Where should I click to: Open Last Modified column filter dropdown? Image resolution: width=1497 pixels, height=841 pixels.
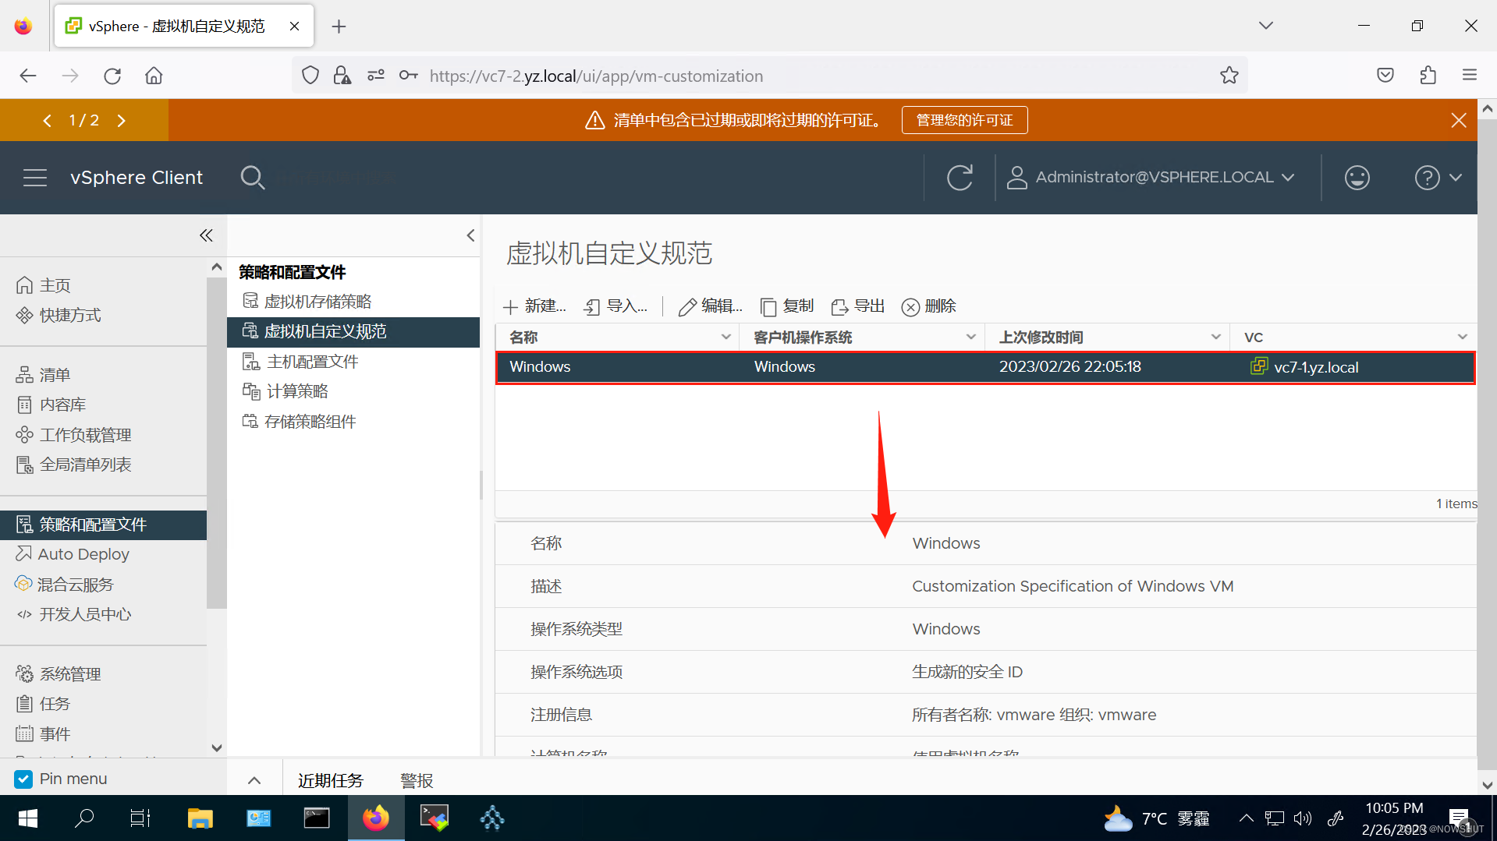pos(1215,337)
